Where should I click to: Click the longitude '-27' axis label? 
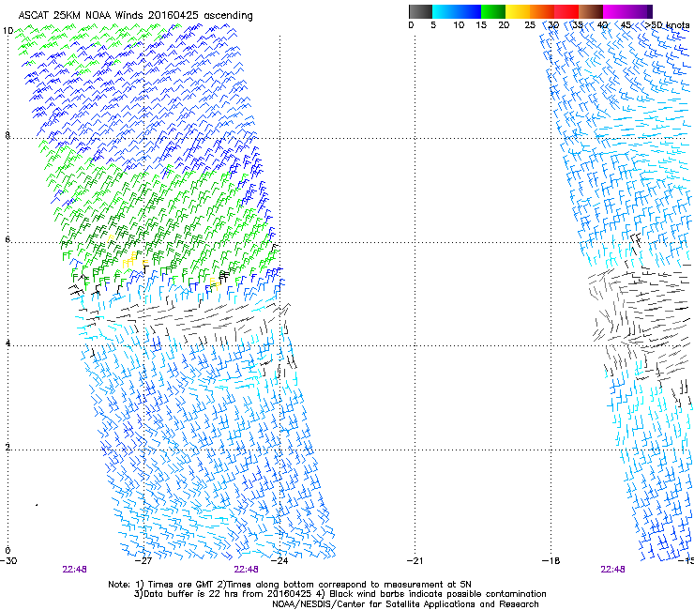(143, 561)
